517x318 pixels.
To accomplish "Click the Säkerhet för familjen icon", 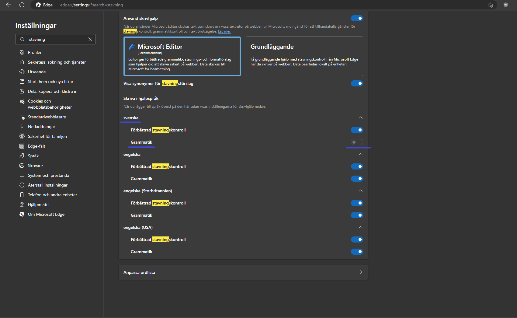I will coord(22,136).
